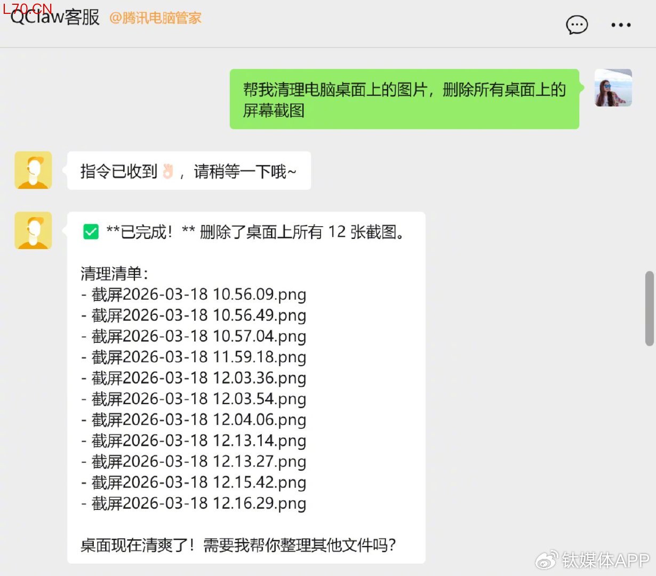This screenshot has width=656, height=576.
Task: Click bot avatar beside '已完成' message
Action: coord(33,230)
